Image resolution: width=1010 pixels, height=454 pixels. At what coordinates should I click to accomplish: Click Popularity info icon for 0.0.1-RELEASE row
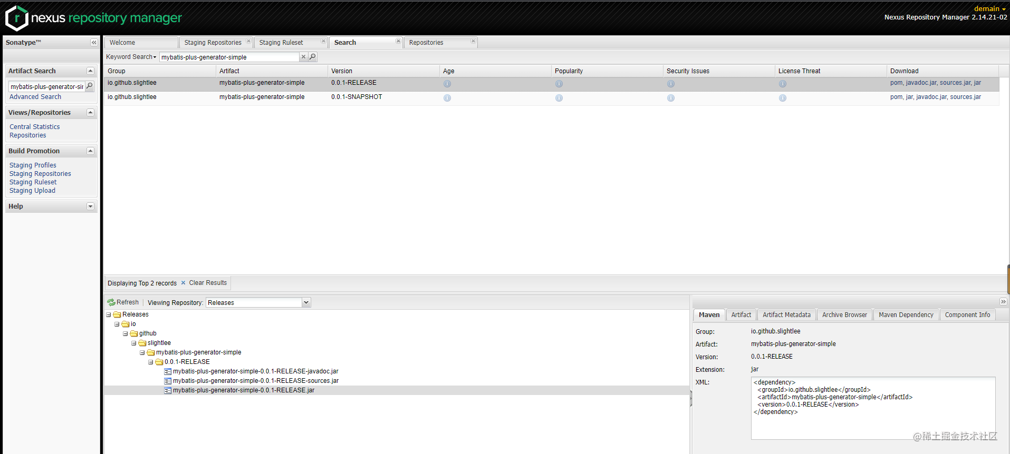click(x=559, y=84)
